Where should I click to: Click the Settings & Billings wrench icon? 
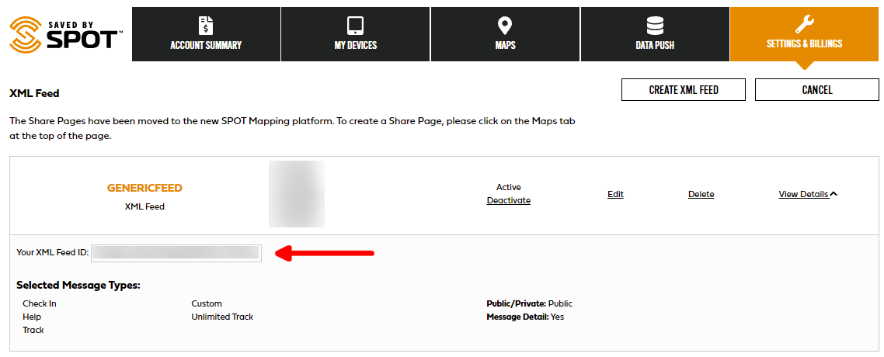(x=804, y=24)
